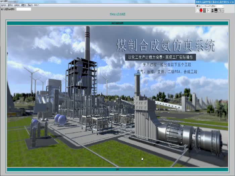Expand the recorder source dropdown list
Screen dimensions: 235x176
[223, 6]
